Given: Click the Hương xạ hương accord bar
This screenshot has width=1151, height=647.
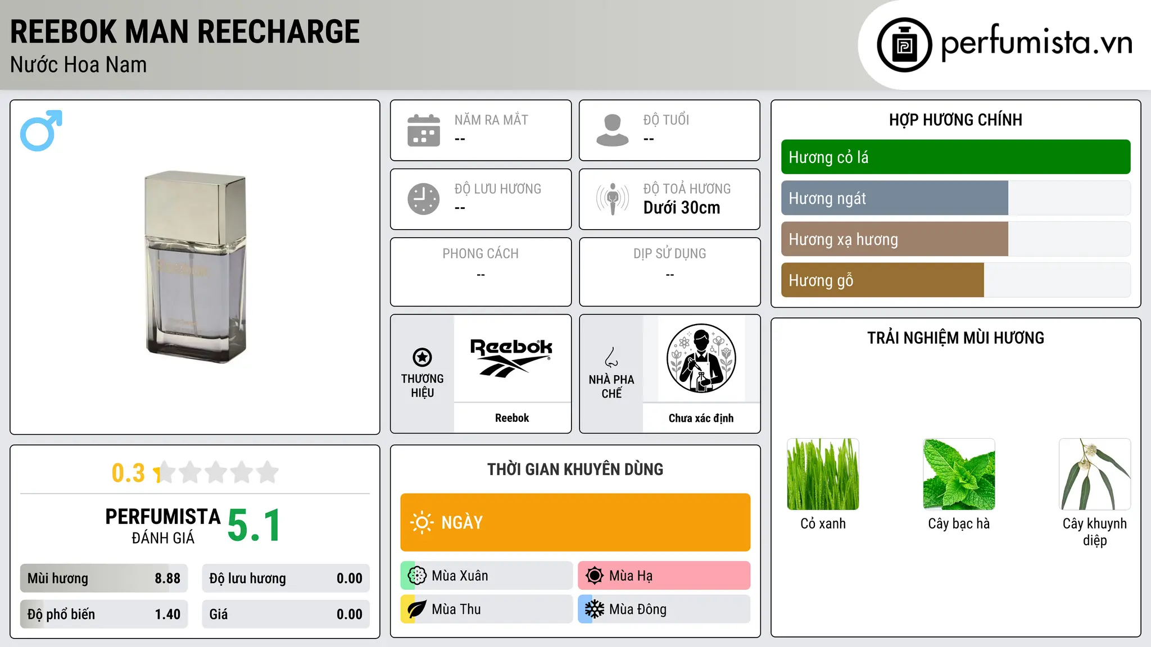Looking at the screenshot, I should click(x=955, y=239).
